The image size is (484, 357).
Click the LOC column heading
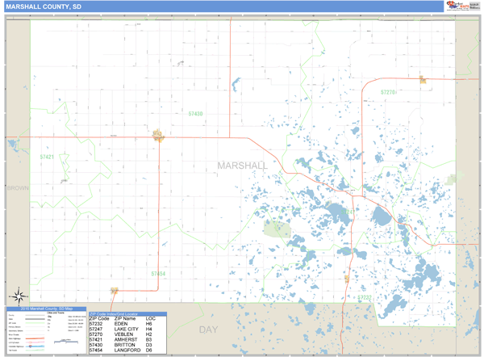(x=151, y=319)
